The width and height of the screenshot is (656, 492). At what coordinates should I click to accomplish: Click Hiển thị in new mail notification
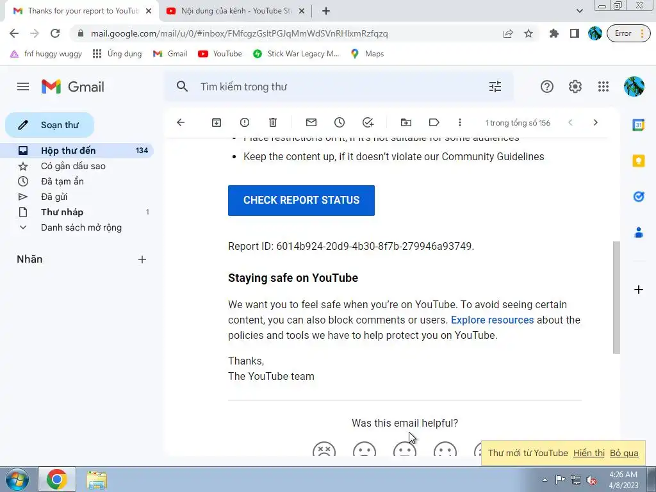coord(589,453)
